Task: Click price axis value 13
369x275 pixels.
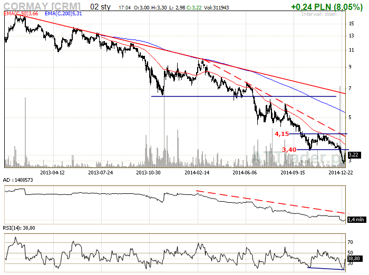Action: pyautogui.click(x=352, y=36)
